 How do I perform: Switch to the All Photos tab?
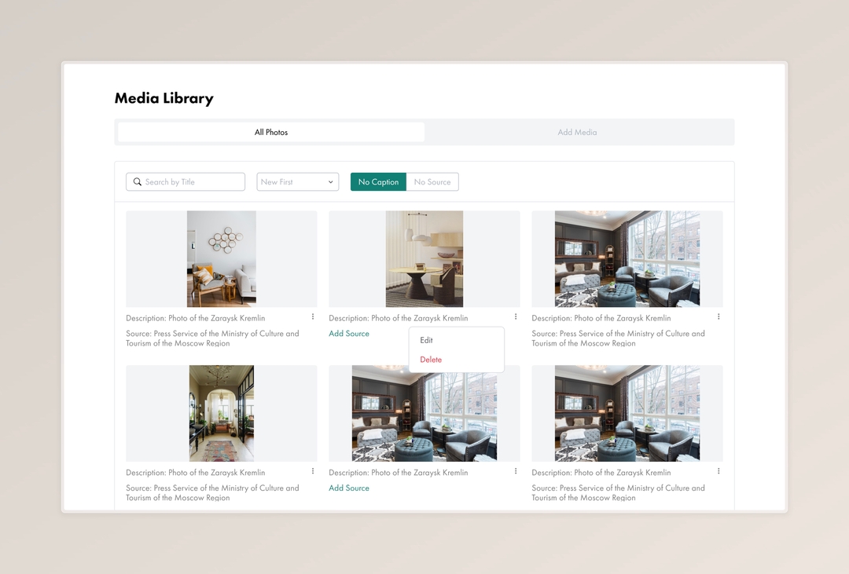pos(271,132)
